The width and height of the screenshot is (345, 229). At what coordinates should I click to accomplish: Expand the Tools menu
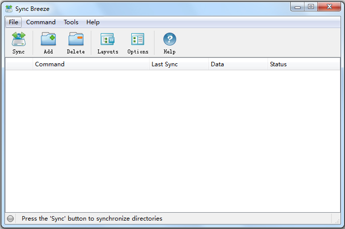point(71,22)
